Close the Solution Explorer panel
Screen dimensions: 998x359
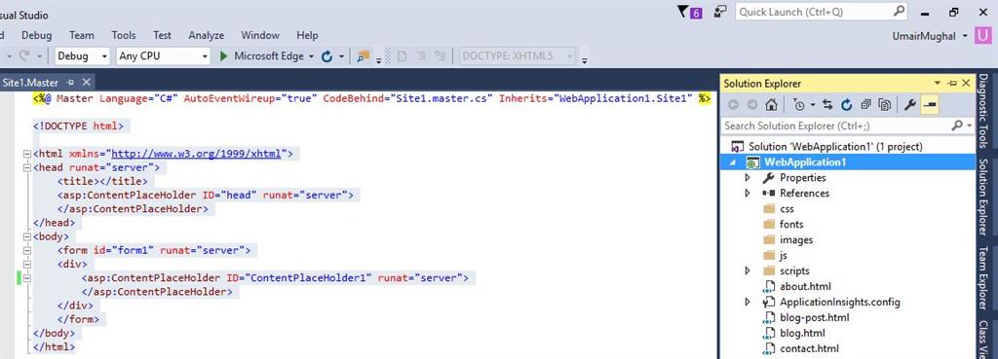coord(966,84)
